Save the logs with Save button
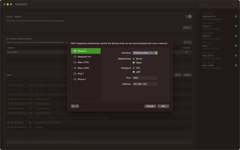240x150 pixels. 178,75
